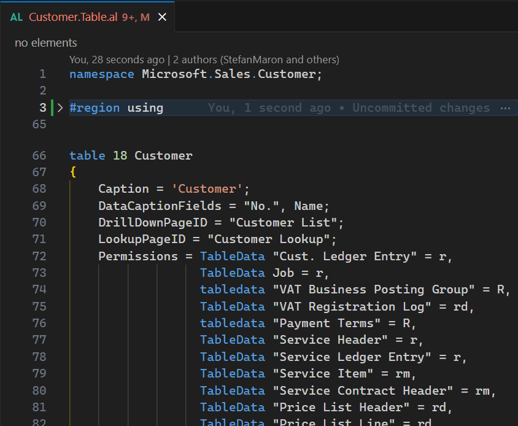Image resolution: width=518 pixels, height=426 pixels.
Task: Click "Customer Lookup" value on line 71
Action: tap(269, 239)
